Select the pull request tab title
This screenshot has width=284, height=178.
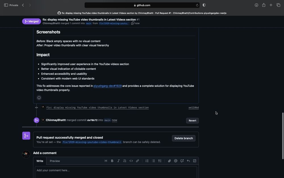point(142,13)
